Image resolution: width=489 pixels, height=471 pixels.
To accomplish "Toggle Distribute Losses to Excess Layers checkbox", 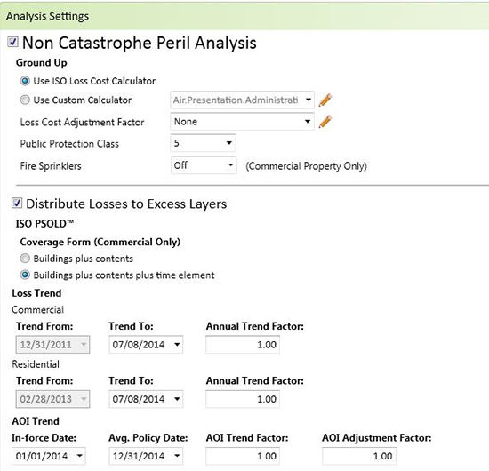I will (x=17, y=203).
